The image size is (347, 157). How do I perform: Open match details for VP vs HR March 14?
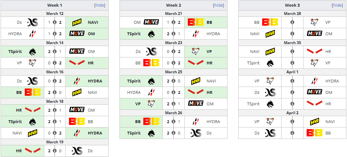(x=55, y=63)
